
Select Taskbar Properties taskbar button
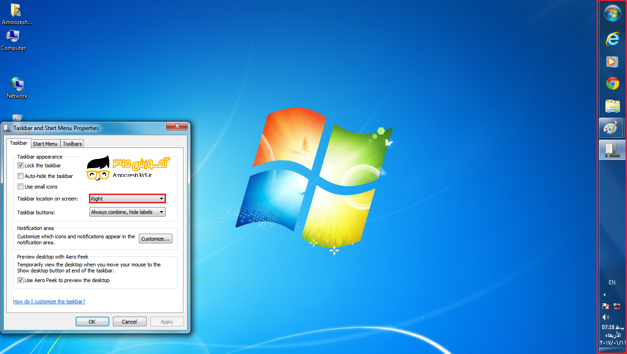[x=612, y=150]
